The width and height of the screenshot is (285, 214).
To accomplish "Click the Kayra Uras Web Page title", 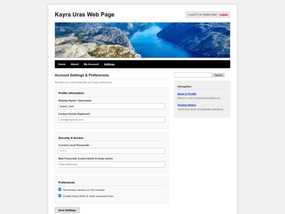I will tap(84, 14).
